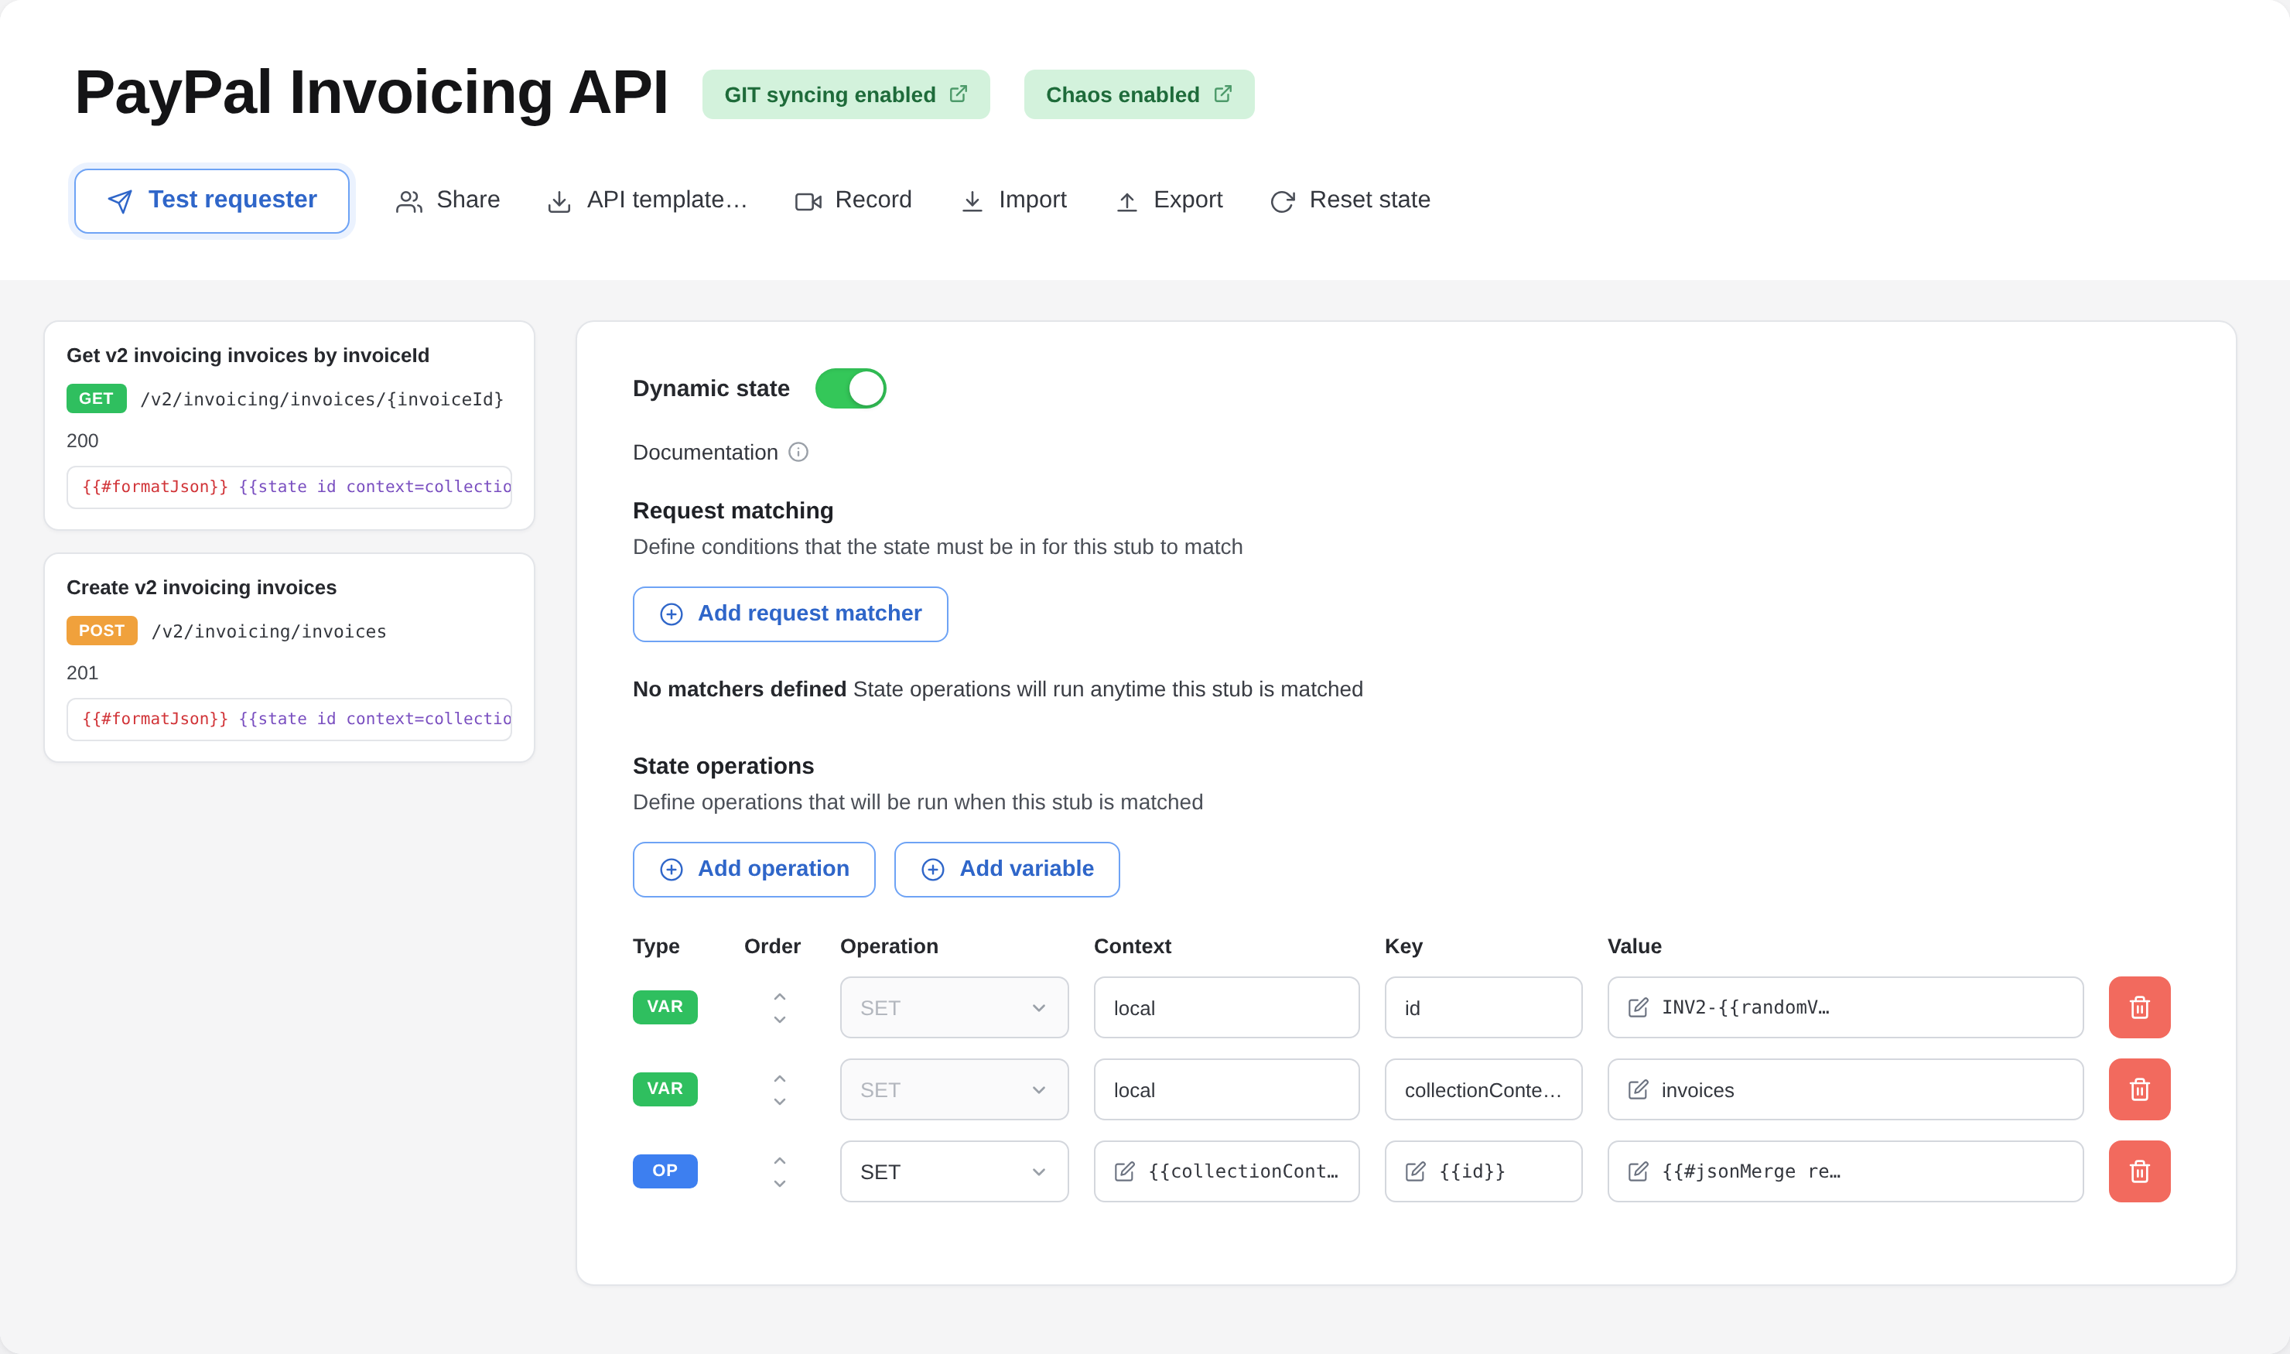Delete the id variable row
2290x1354 pixels.
(x=2139, y=1007)
